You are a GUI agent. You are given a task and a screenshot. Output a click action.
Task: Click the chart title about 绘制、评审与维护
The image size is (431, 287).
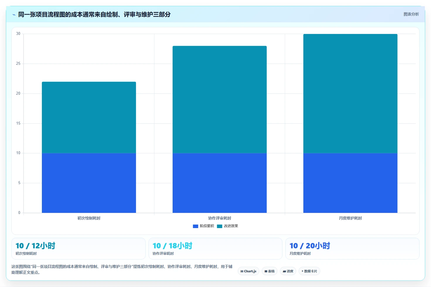click(x=94, y=14)
